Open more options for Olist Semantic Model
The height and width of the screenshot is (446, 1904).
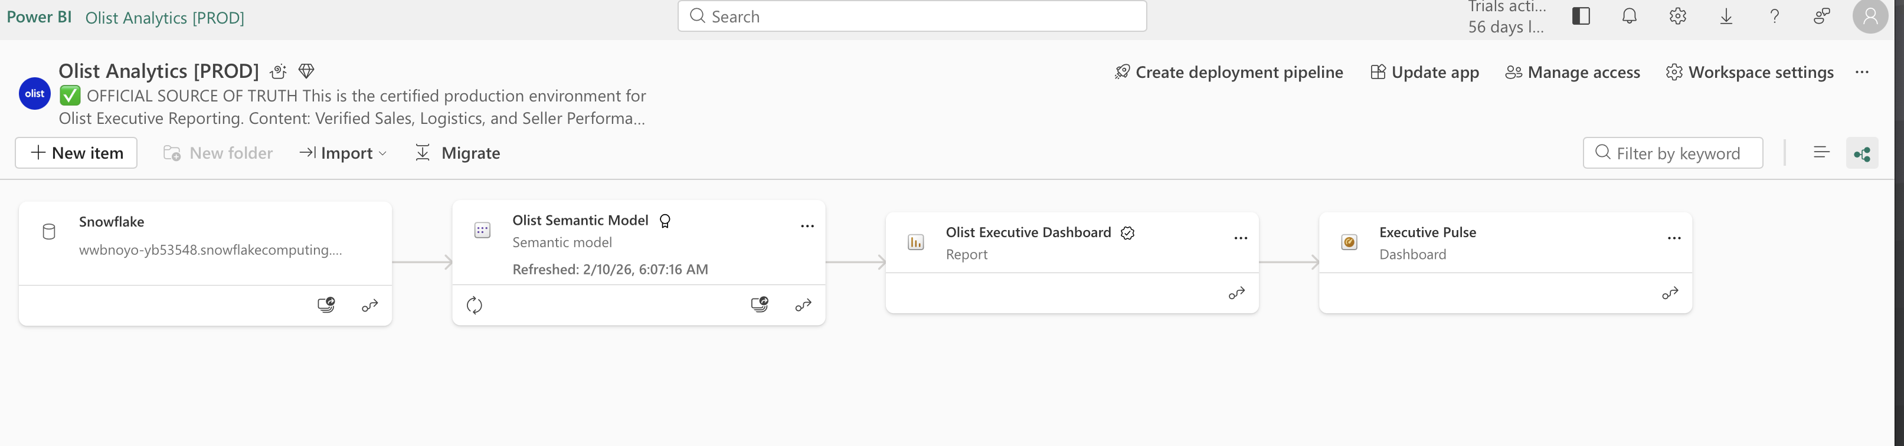[x=807, y=226]
